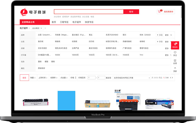Open 我的购物车 cart icon in header
Screen dimensions: 196x123
click(160, 11)
